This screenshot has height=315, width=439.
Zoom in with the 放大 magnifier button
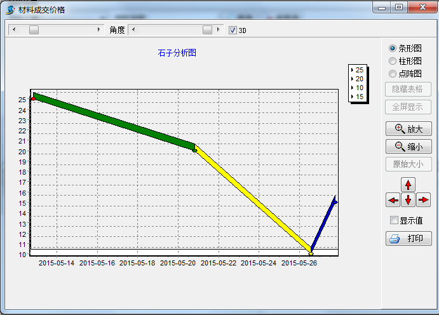tap(409, 129)
